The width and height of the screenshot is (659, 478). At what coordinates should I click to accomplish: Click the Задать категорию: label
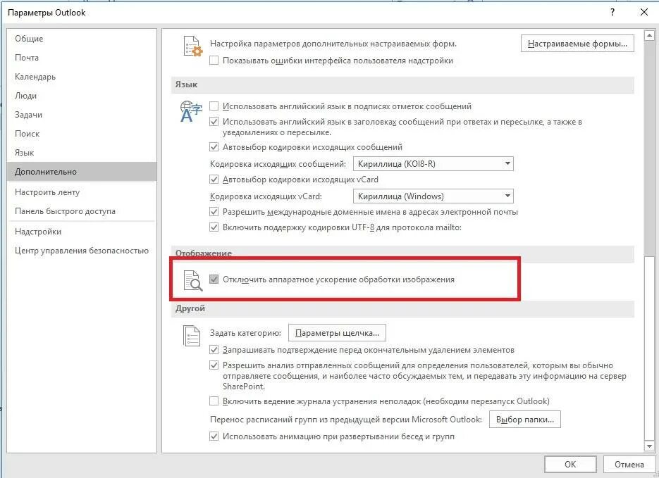coord(245,333)
